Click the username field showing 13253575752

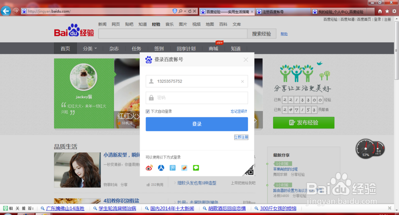click(x=197, y=81)
